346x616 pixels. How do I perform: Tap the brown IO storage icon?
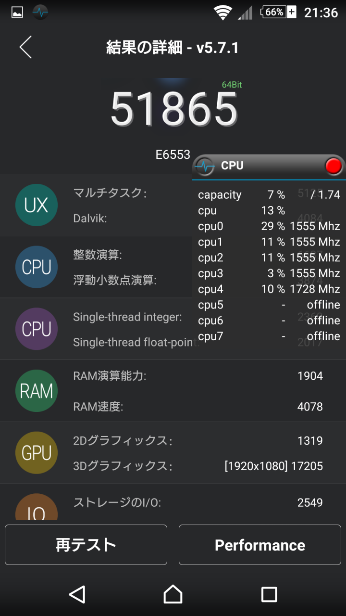click(x=37, y=508)
